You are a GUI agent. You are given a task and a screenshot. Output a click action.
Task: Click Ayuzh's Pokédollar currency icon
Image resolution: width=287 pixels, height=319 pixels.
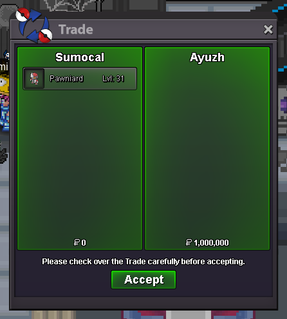[189, 242]
